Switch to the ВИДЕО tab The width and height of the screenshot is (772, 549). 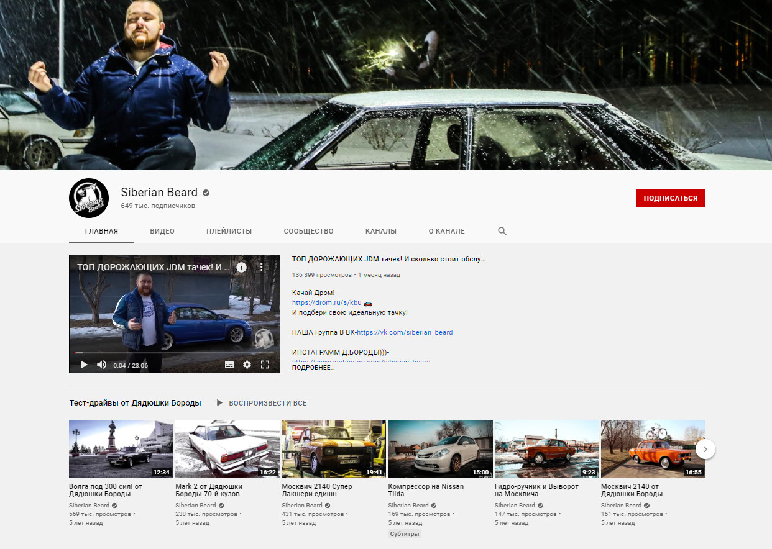162,231
